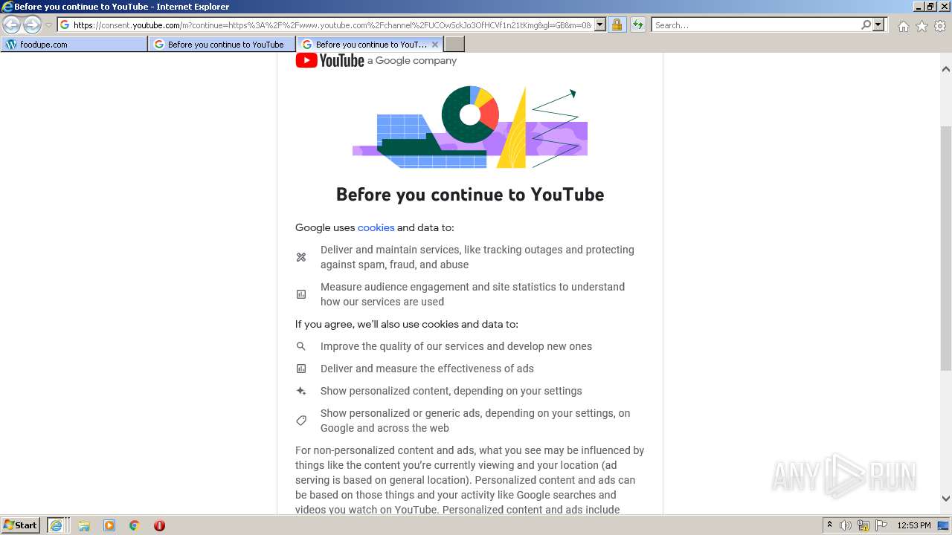Image resolution: width=952 pixels, height=535 pixels.
Task: Open the red Opera taskbar icon
Action: click(159, 525)
